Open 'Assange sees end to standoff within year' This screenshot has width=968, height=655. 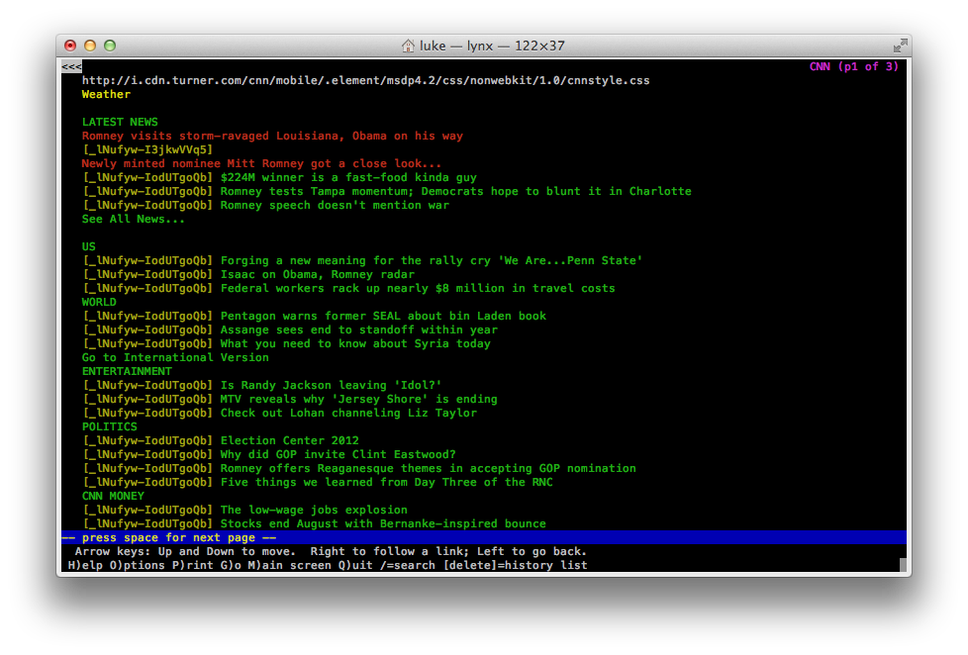tap(358, 330)
